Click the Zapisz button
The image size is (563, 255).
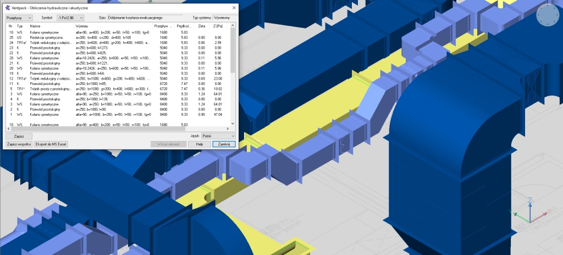(19, 135)
